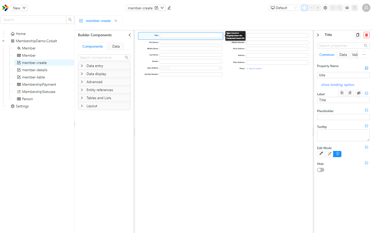This screenshot has height=233, width=373.
Task: Close the member-create tab
Action: pyautogui.click(x=116, y=21)
